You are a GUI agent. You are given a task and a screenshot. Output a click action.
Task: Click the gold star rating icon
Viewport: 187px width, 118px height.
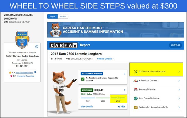pos(10,73)
